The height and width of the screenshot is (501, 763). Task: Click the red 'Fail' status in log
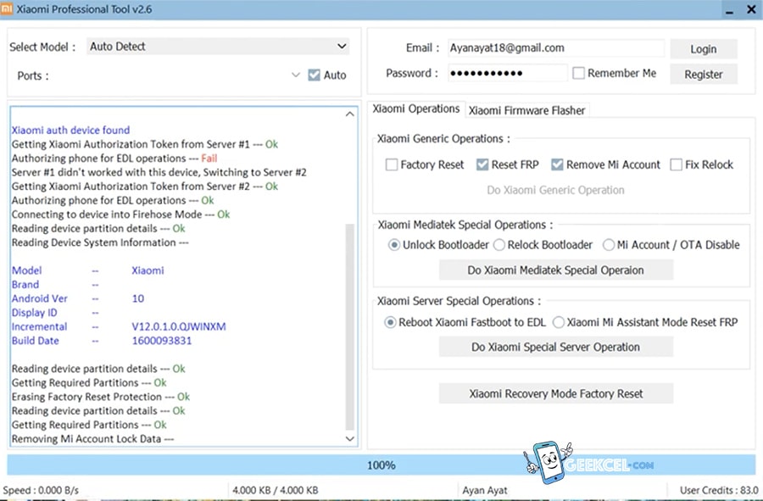209,158
